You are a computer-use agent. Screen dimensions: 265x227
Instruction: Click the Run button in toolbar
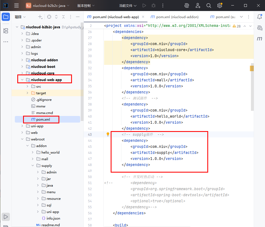pos(144,5)
